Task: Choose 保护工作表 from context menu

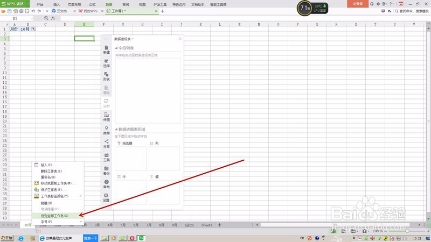Action: 58,190
